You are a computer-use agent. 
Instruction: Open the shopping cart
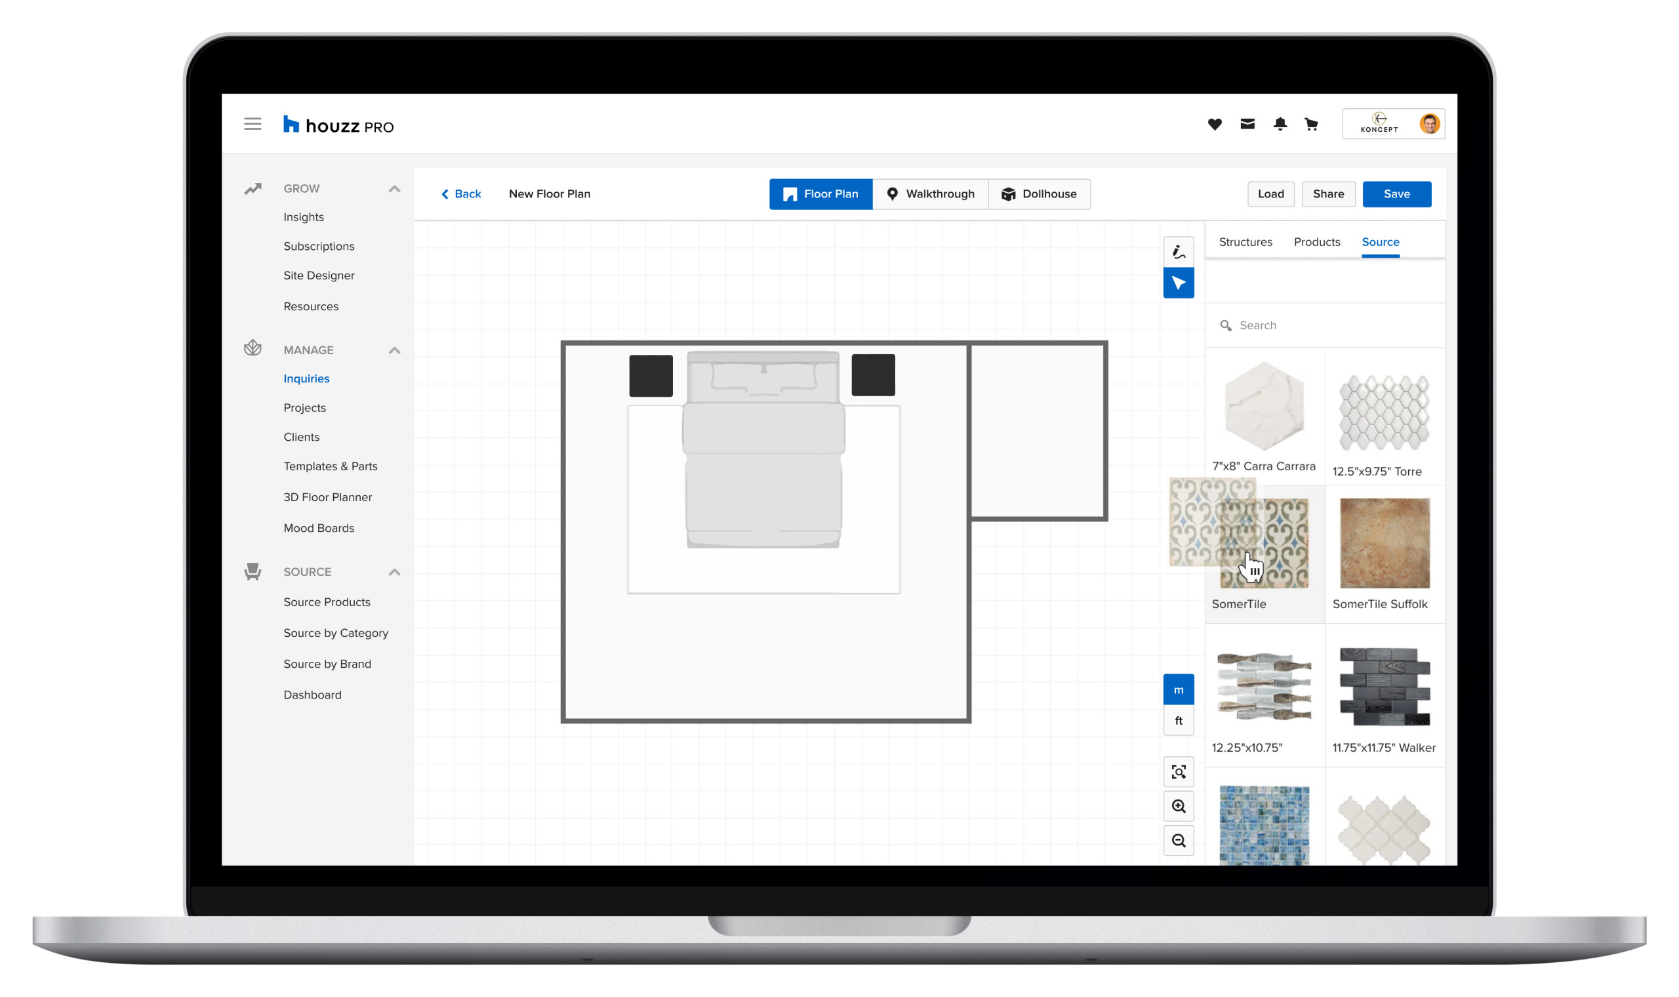[x=1312, y=123]
